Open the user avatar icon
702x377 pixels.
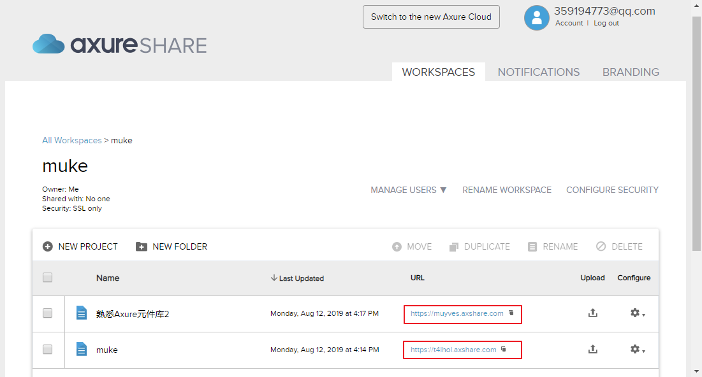[x=536, y=17]
